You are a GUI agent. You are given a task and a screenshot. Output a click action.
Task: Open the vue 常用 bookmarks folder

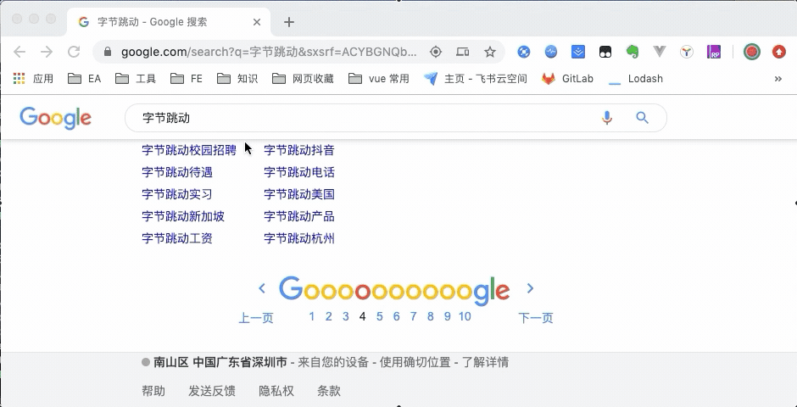379,79
